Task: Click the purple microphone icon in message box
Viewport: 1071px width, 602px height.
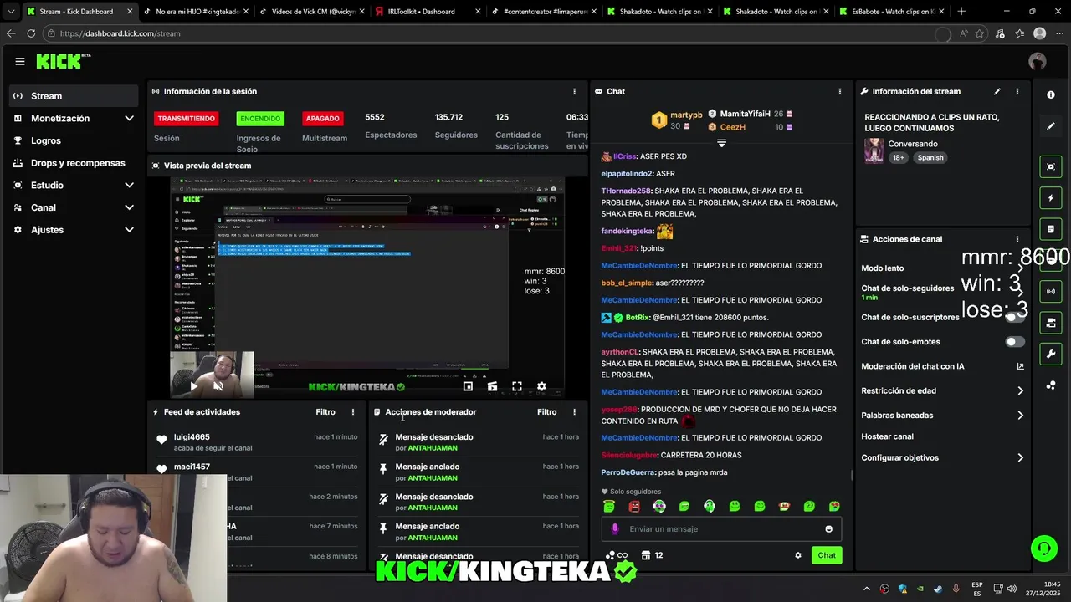Action: [x=615, y=528]
